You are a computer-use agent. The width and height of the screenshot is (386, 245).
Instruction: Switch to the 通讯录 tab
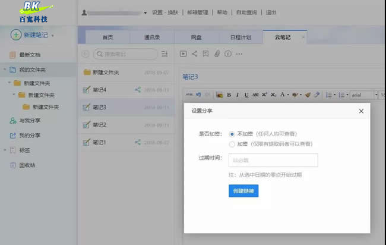point(152,37)
